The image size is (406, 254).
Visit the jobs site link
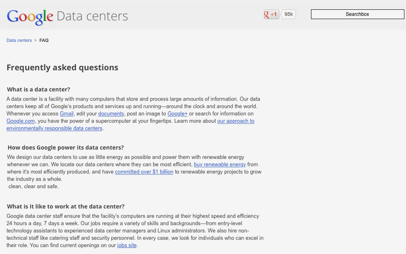tap(127, 245)
